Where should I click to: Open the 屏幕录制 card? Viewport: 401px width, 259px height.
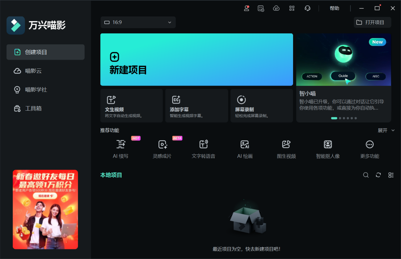[x=261, y=106]
